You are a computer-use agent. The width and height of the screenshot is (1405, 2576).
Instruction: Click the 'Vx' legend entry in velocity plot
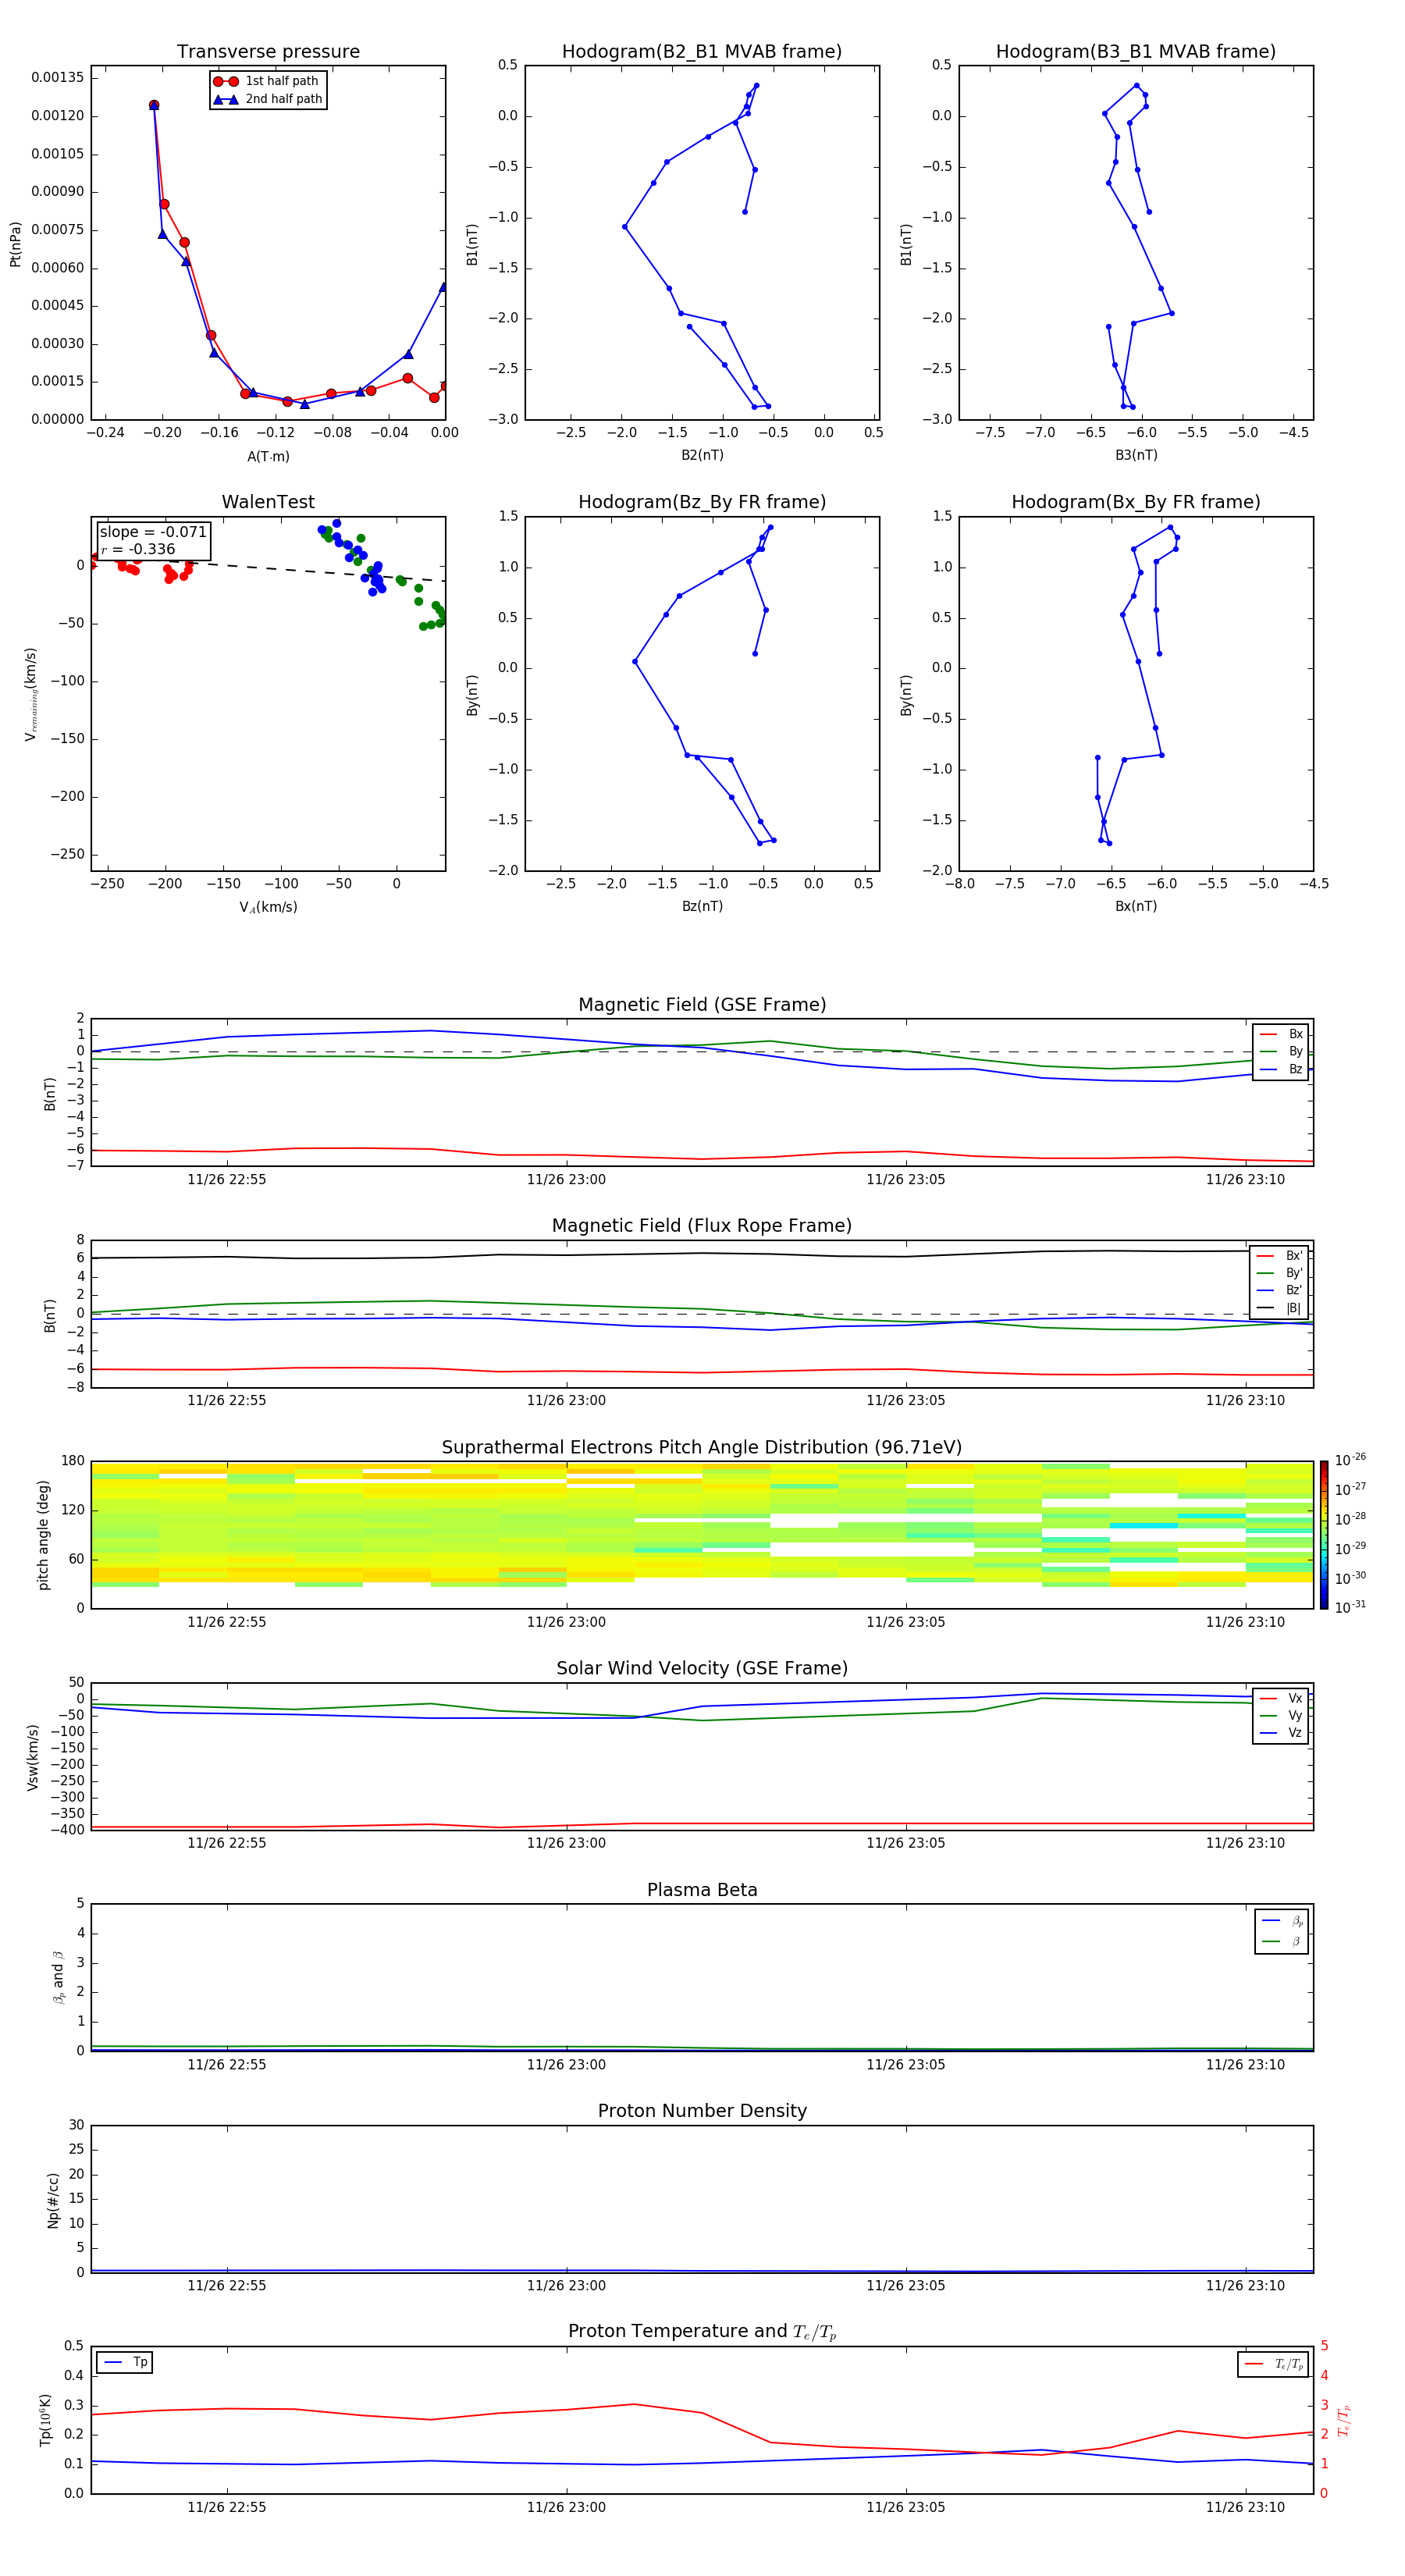[1281, 1698]
